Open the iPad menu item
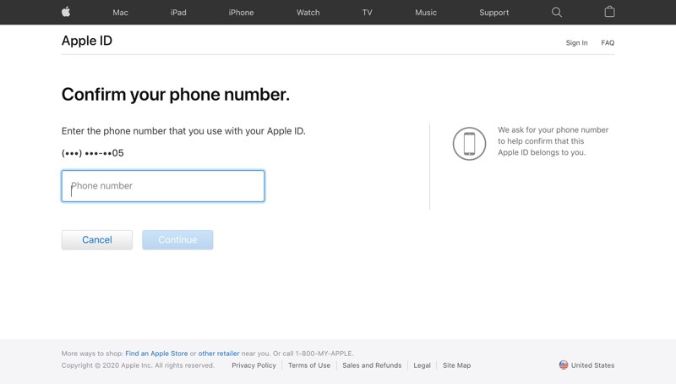 (x=178, y=13)
